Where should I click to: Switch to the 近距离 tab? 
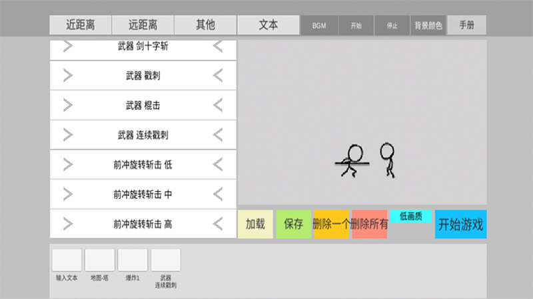click(x=81, y=25)
